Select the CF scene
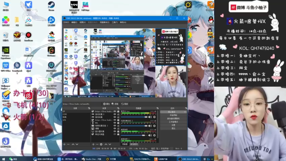This screenshot has height=161, width=286. tap(77, 111)
